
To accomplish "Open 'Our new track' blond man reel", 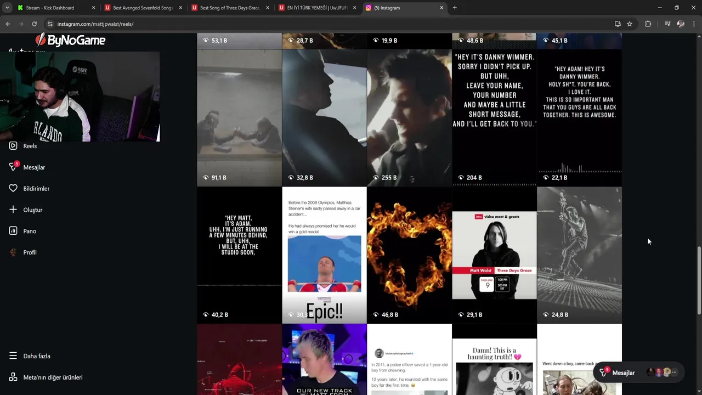I will (x=324, y=359).
